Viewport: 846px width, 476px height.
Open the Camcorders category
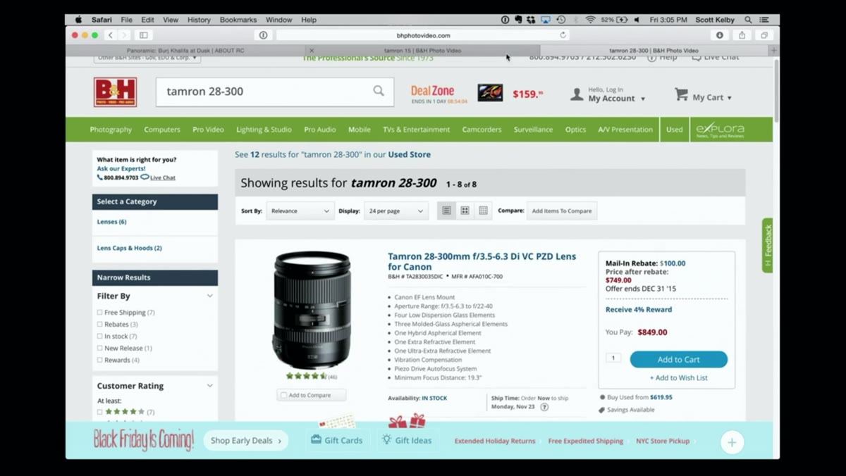(482, 130)
